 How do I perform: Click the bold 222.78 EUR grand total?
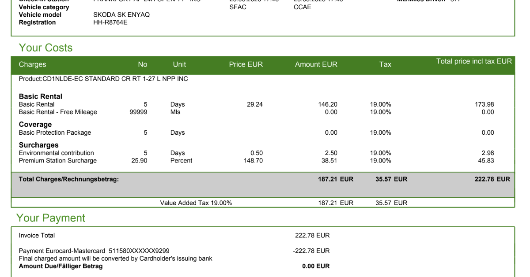point(492,179)
